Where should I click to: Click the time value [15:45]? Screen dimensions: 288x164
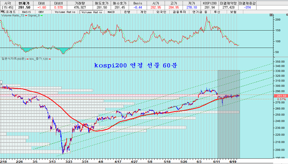point(8,8)
